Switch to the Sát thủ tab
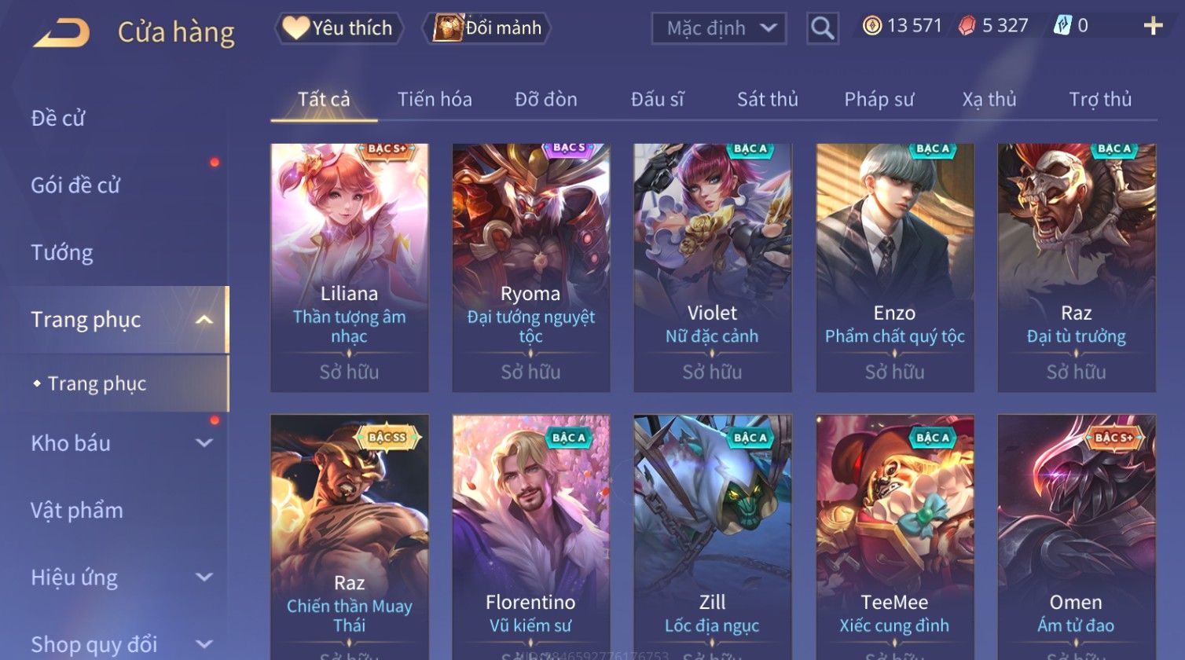 pyautogui.click(x=768, y=99)
